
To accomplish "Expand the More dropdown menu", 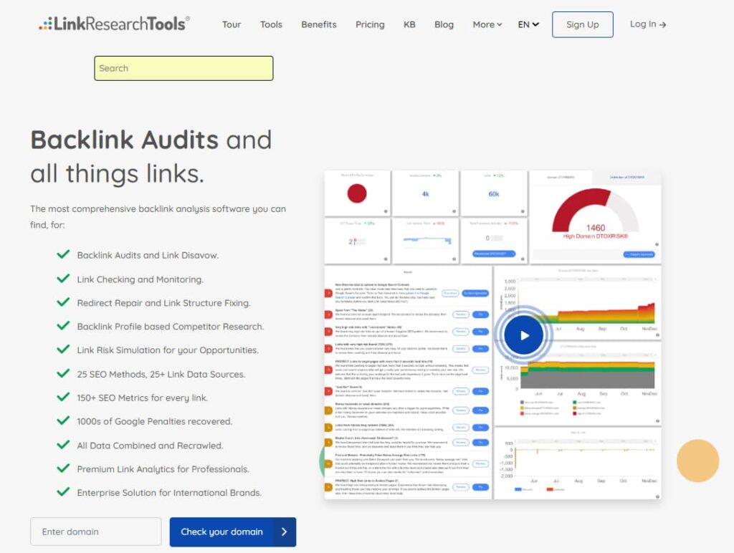I will click(487, 24).
